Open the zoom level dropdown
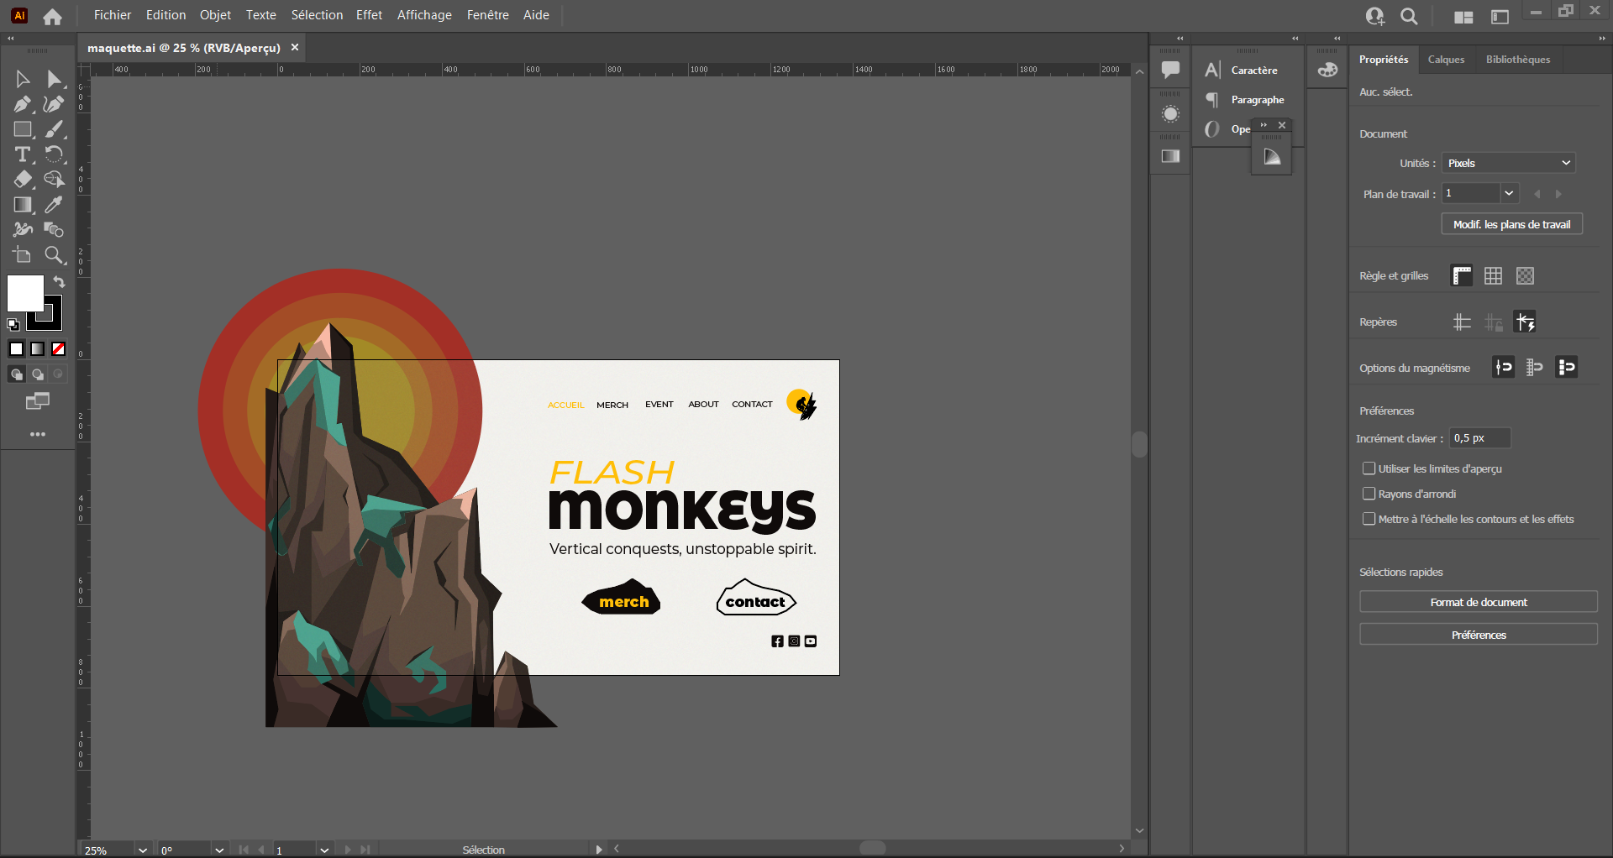 click(141, 850)
